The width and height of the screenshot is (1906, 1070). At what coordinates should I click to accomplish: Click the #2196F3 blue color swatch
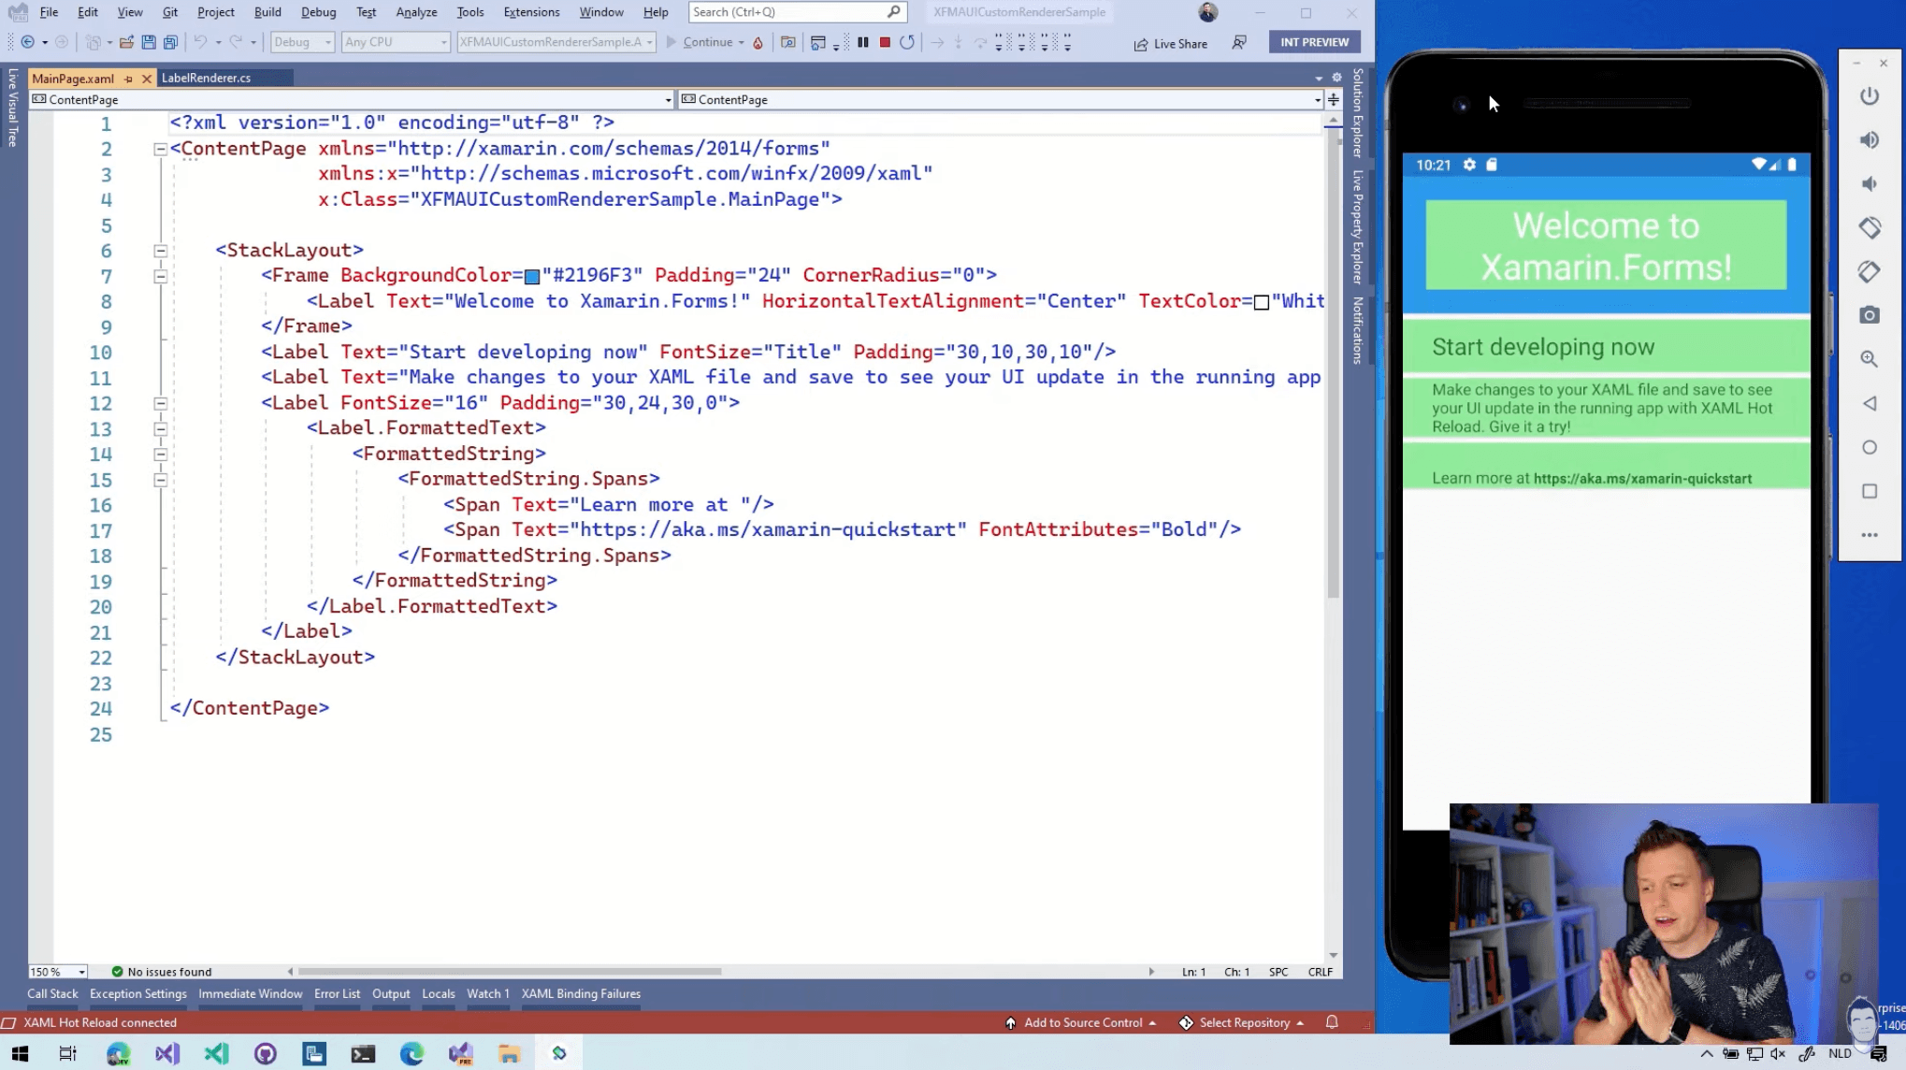[532, 277]
